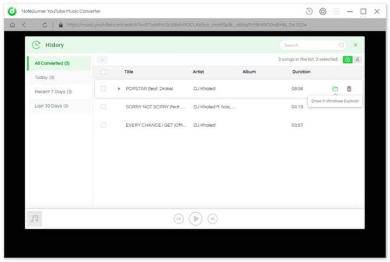390x262 pixels.
Task: Click the lock icon beside the URL
Action: [x=61, y=25]
